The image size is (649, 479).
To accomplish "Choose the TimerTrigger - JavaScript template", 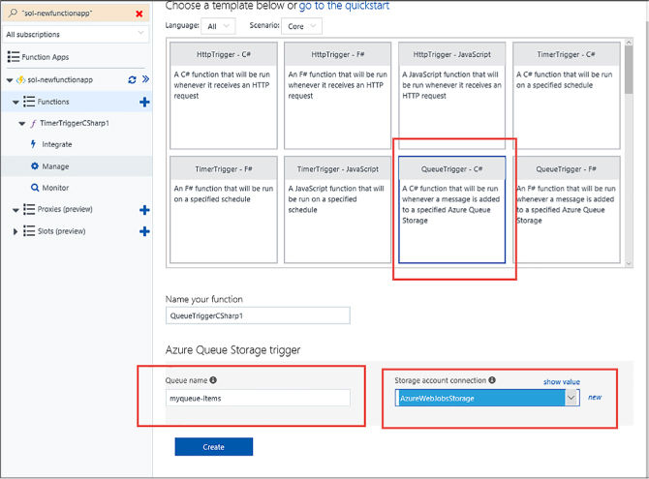I will pos(337,210).
